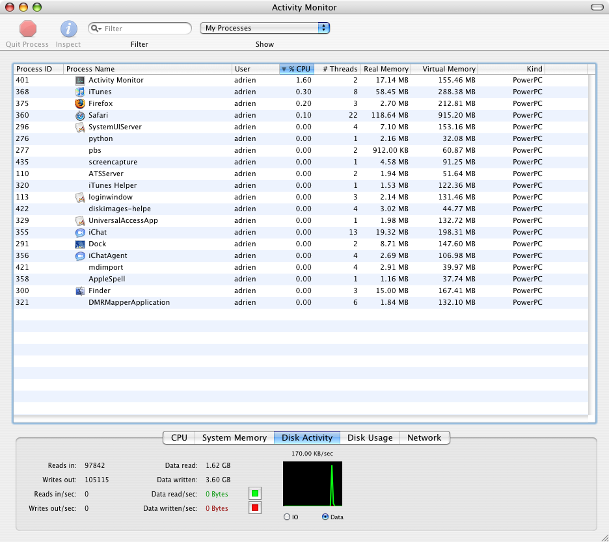Select the python process row
The image size is (609, 542).
pyautogui.click(x=301, y=138)
